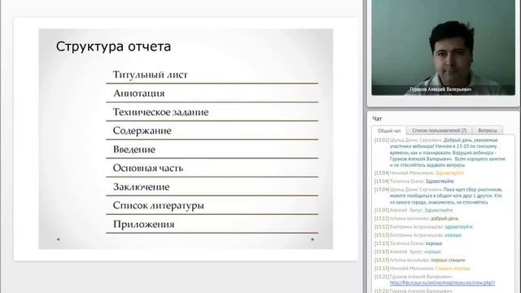This screenshot has height=293, width=521.
Task: Open the Список пользователей (7) tab
Action: 440,130
